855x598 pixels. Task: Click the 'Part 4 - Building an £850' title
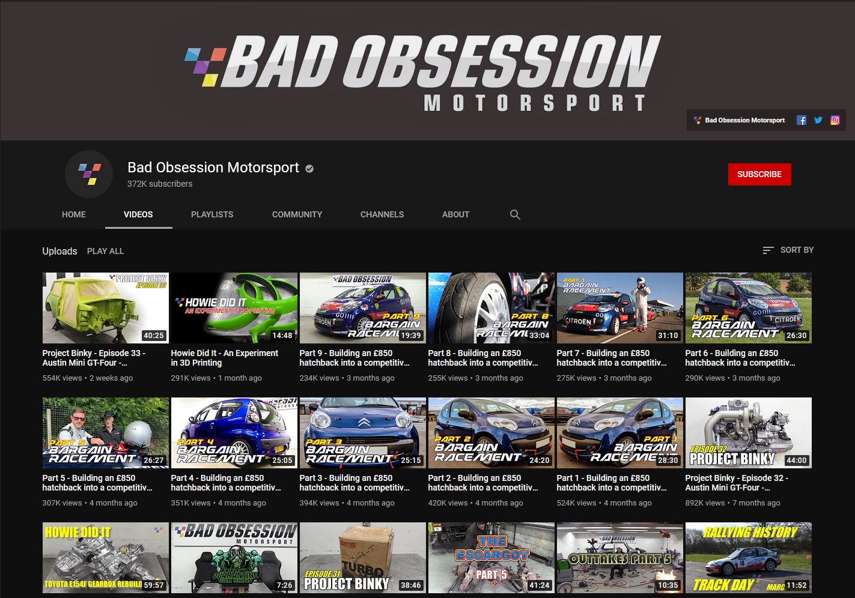(x=226, y=483)
